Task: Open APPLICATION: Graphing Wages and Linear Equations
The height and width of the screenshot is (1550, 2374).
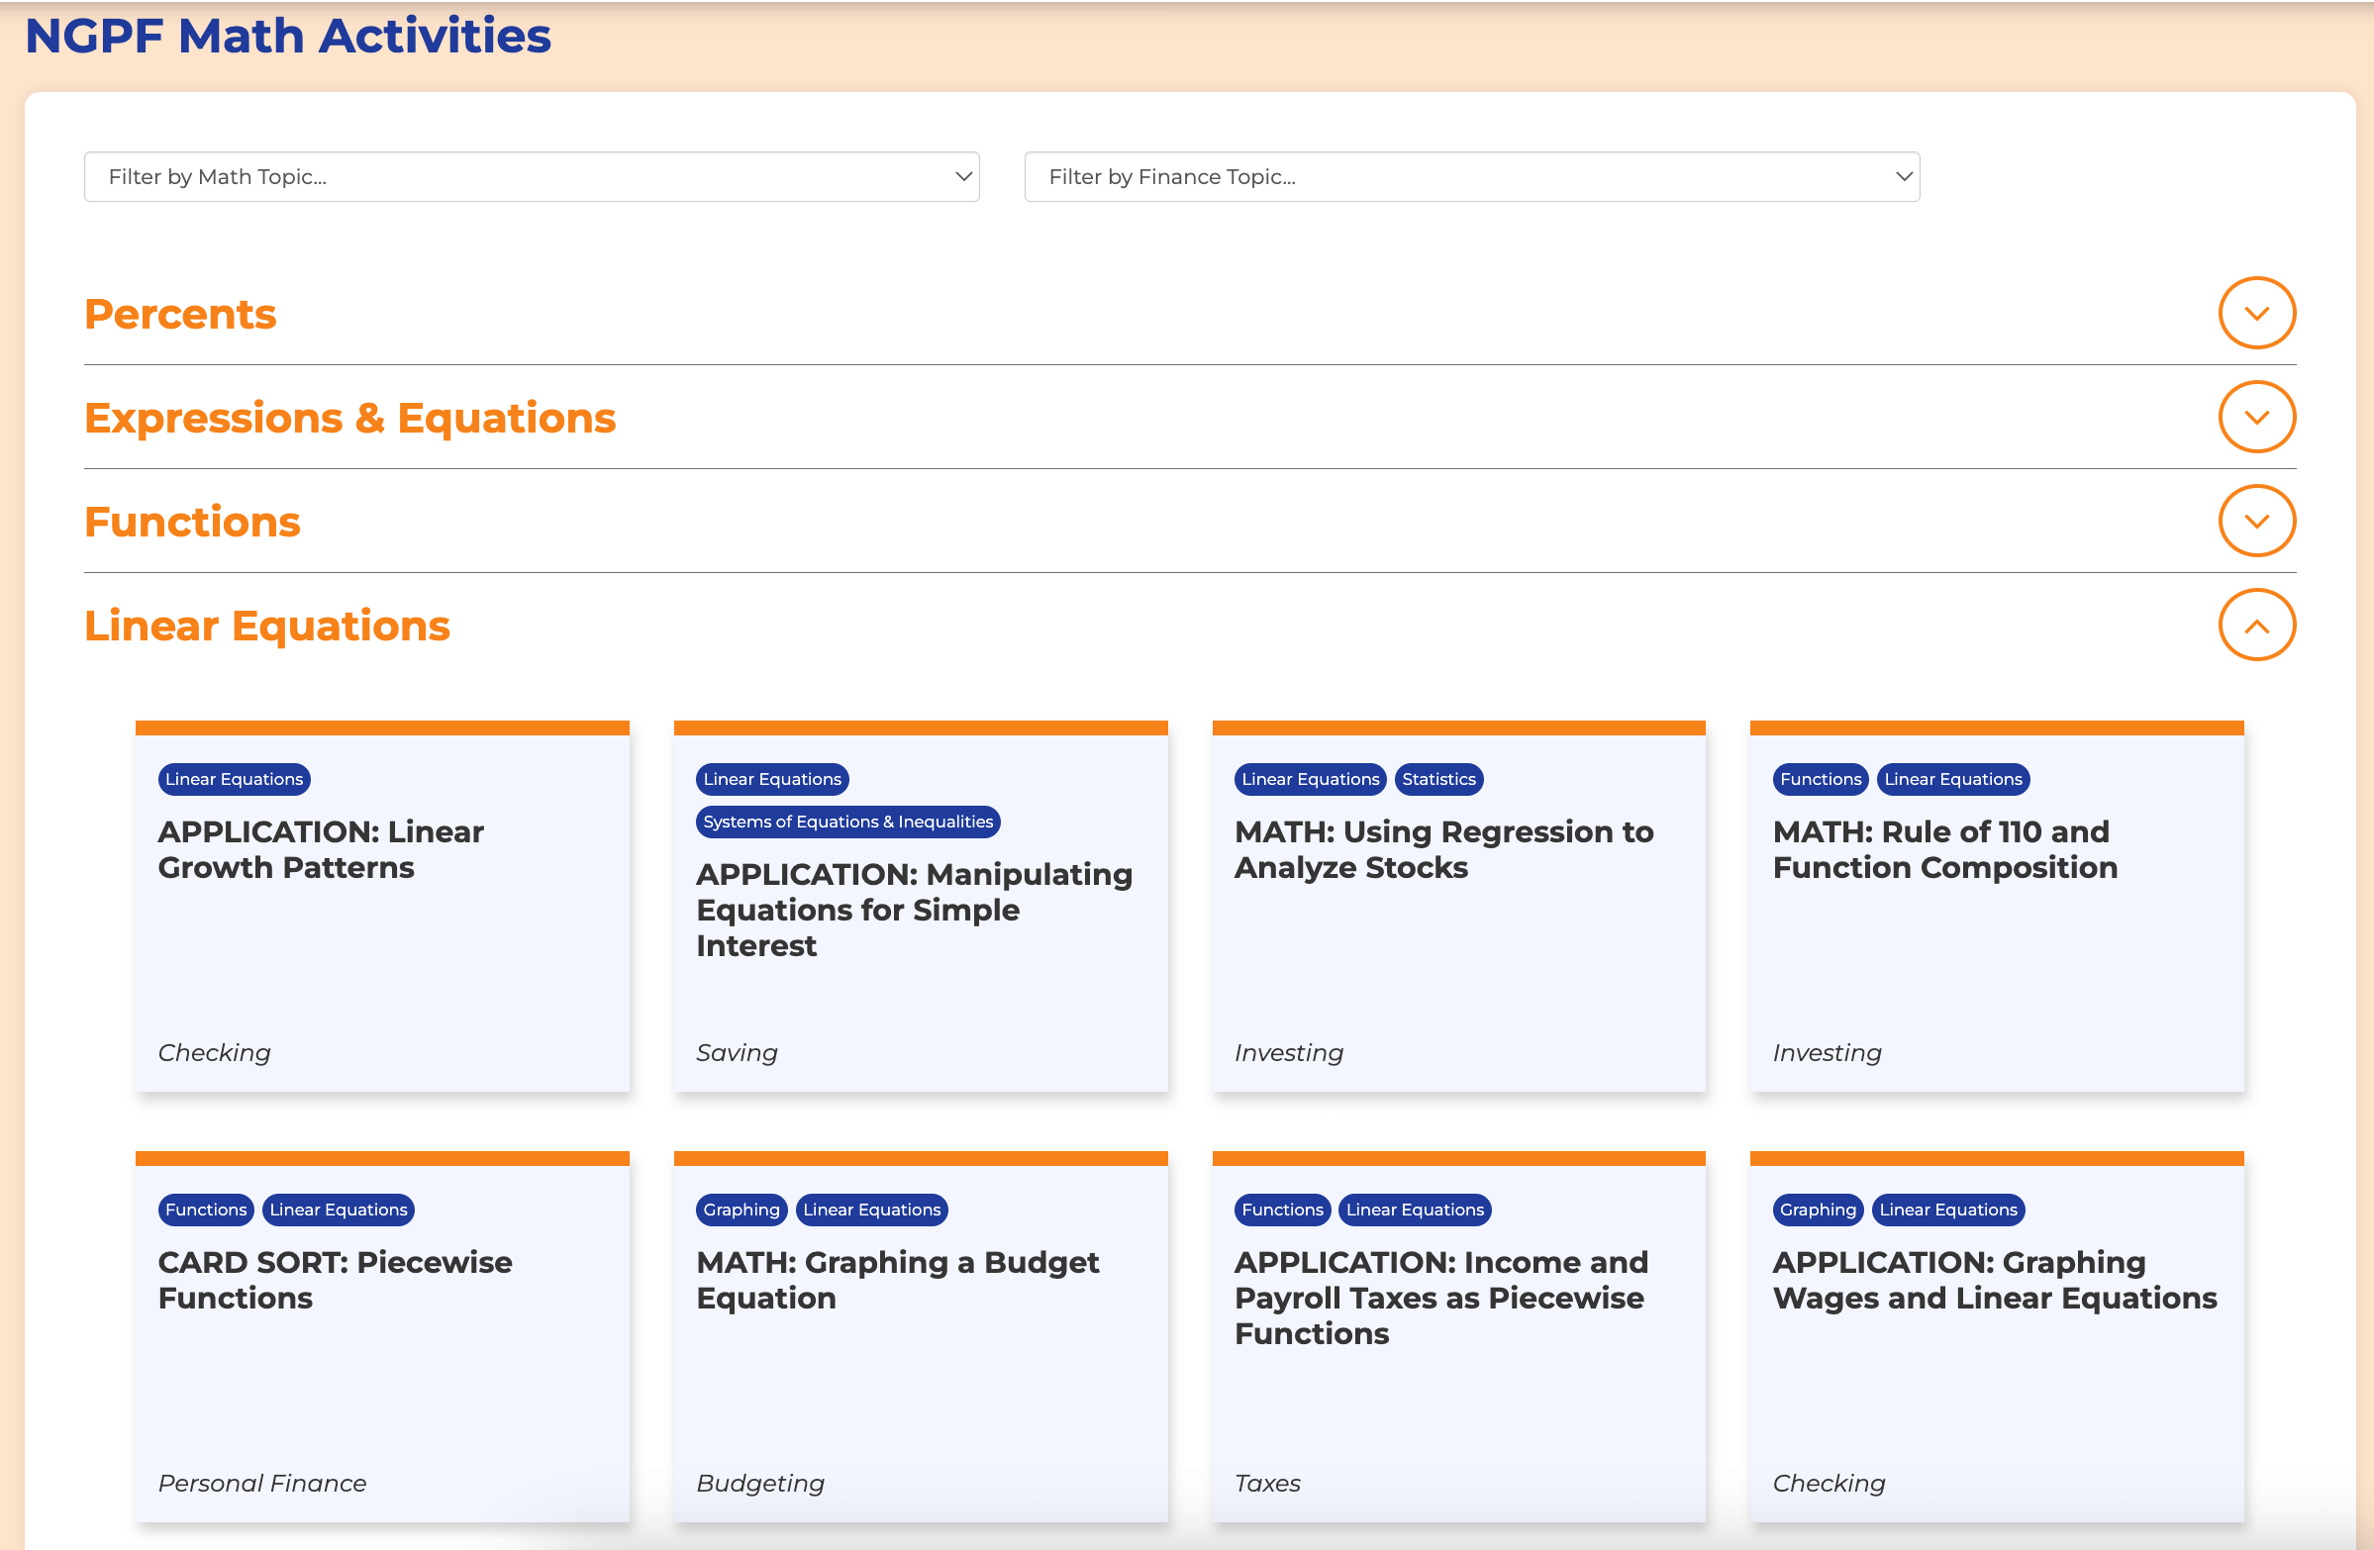Action: coord(1994,1280)
